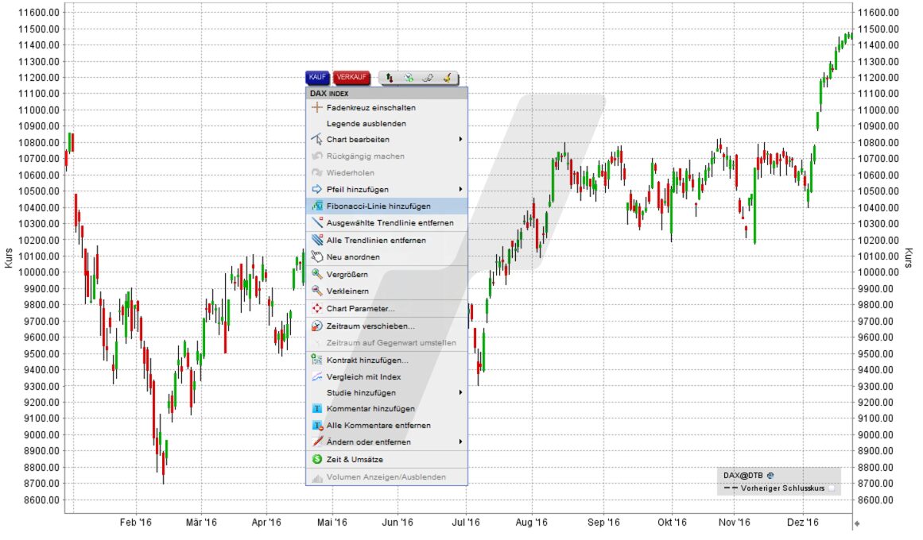Click the Vergrößern magnifier icon
The image size is (923, 540).
coord(316,274)
